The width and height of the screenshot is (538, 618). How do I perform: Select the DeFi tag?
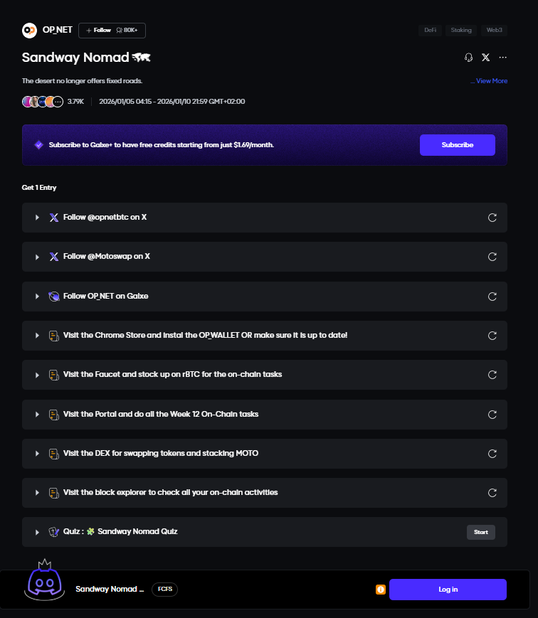(431, 31)
